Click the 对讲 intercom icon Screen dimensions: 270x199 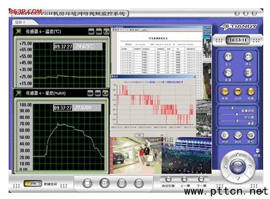[x=225, y=135]
